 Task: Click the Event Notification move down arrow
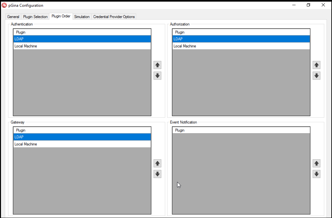click(316, 174)
